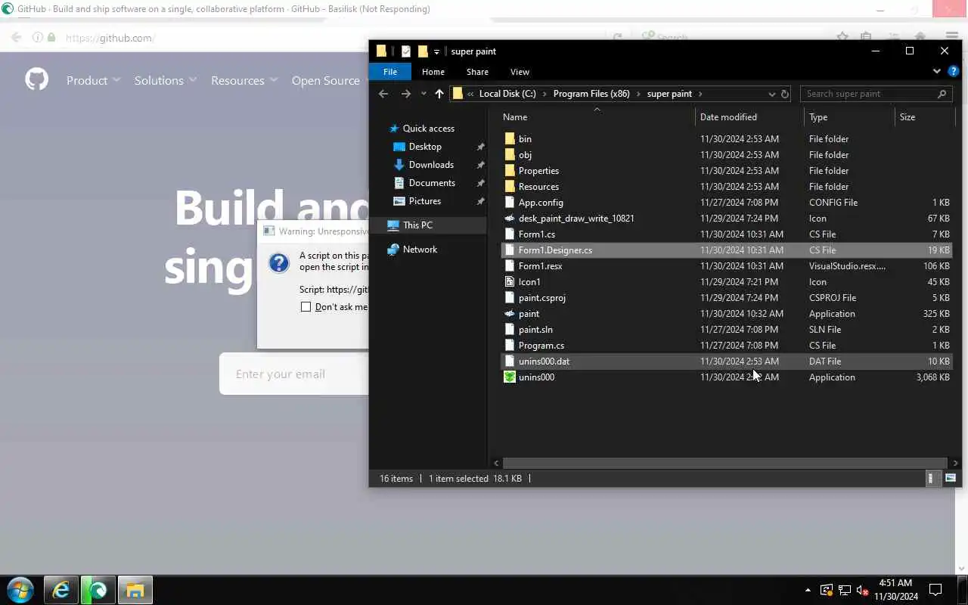Select the Form1.Designer.cs file row

click(x=726, y=250)
